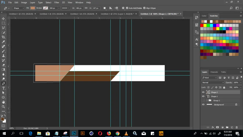Select the Ellipse shape tool
The image size is (243, 137).
point(3,97)
